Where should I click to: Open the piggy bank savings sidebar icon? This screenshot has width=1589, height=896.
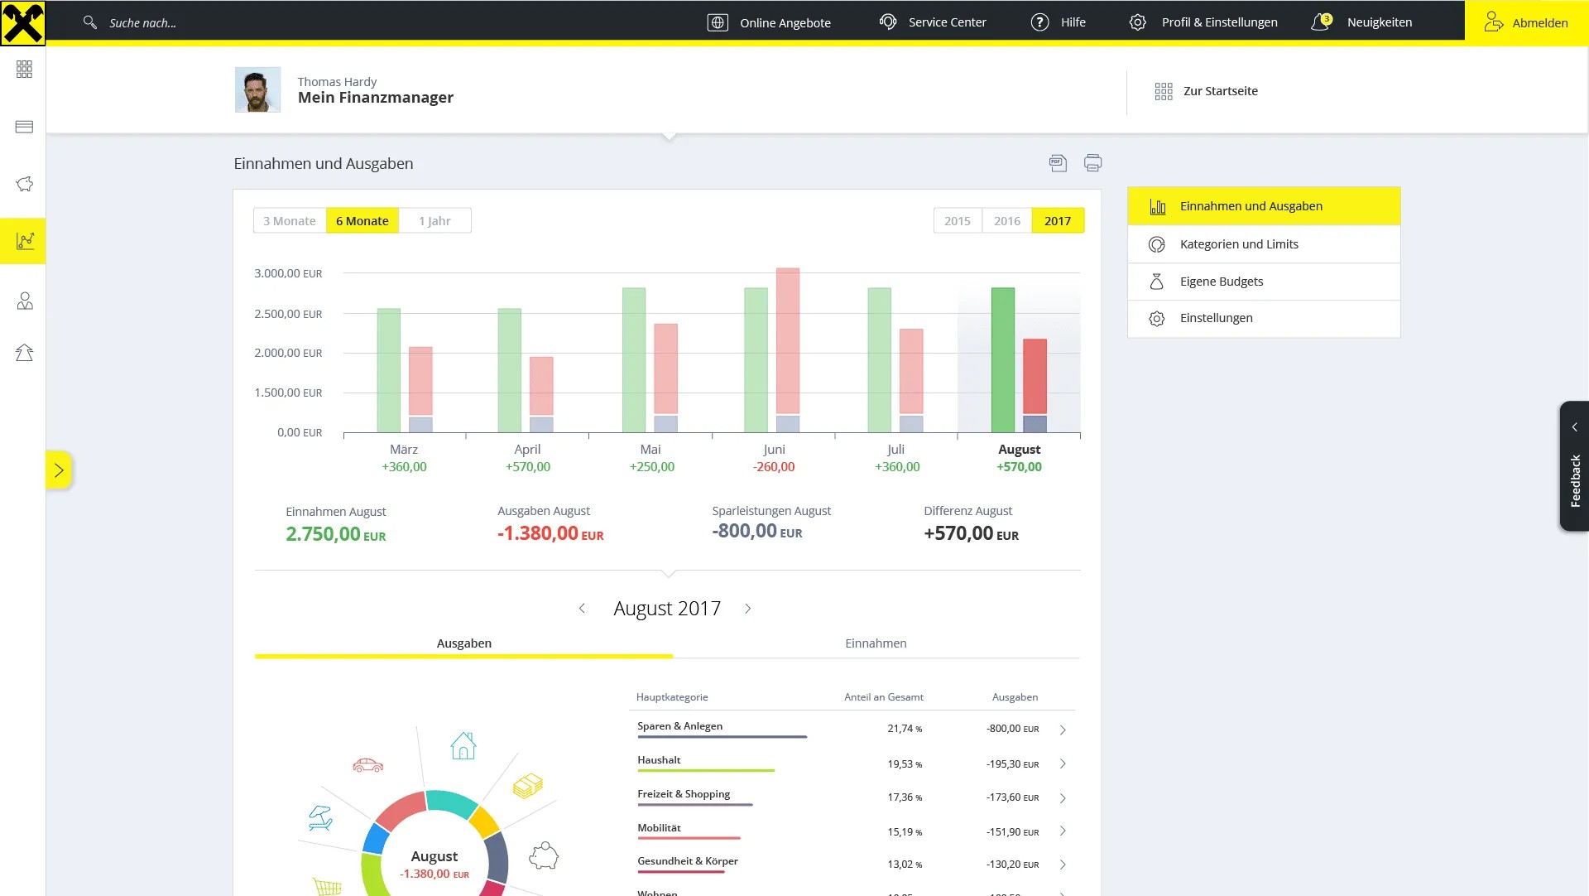(x=24, y=184)
